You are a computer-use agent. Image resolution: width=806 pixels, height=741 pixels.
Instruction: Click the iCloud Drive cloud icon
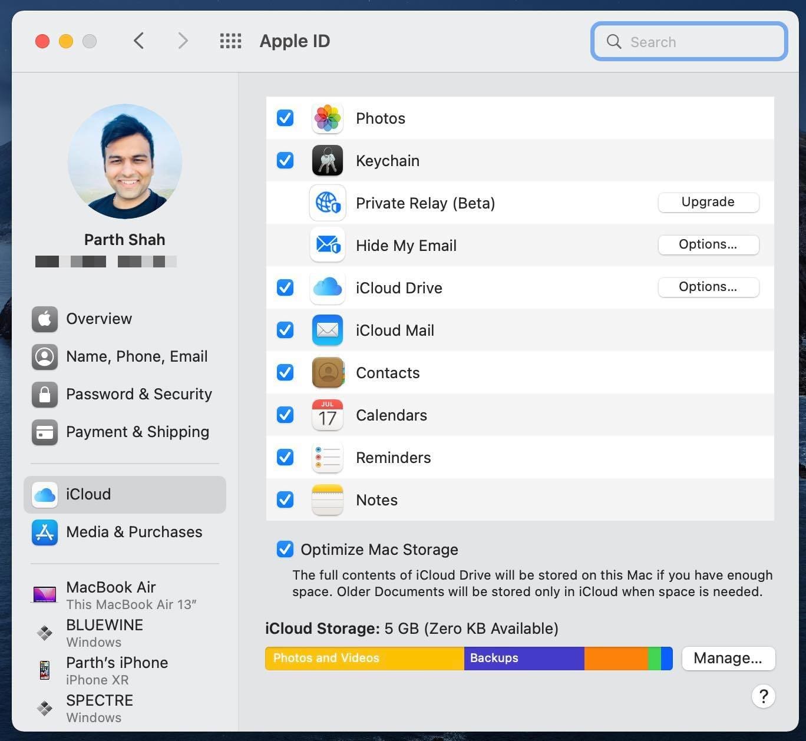coord(328,288)
